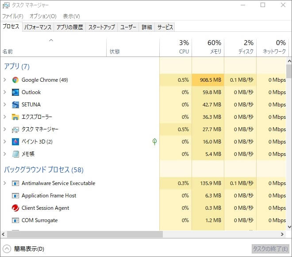Viewport: 292px width, 257px height.
Task: Select the バックグラウンド プロセス (58) group heading
Action: 44,170
